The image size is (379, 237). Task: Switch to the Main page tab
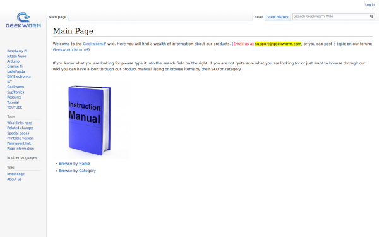tap(57, 17)
